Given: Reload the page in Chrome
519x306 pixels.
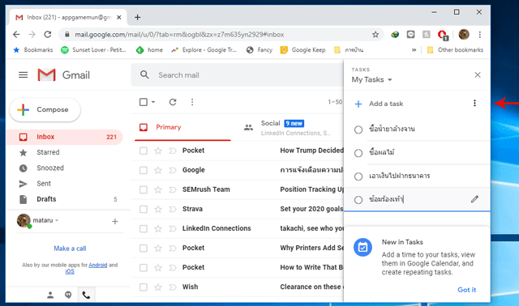Looking at the screenshot, I should (48, 34).
